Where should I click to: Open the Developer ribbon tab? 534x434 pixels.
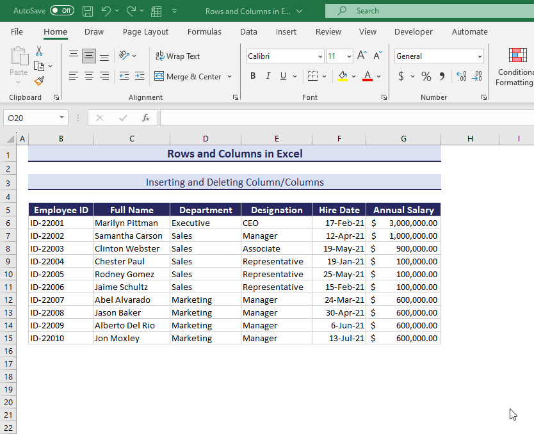[x=413, y=31]
